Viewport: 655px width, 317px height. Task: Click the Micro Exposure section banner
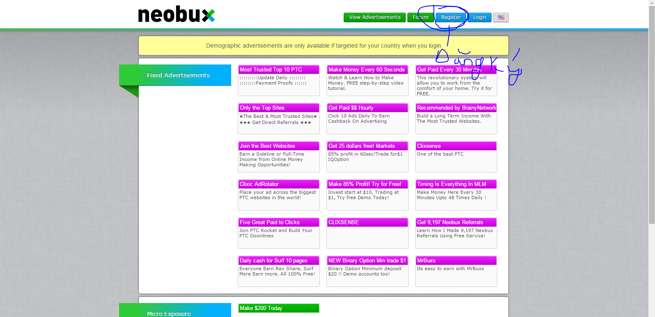(175, 310)
